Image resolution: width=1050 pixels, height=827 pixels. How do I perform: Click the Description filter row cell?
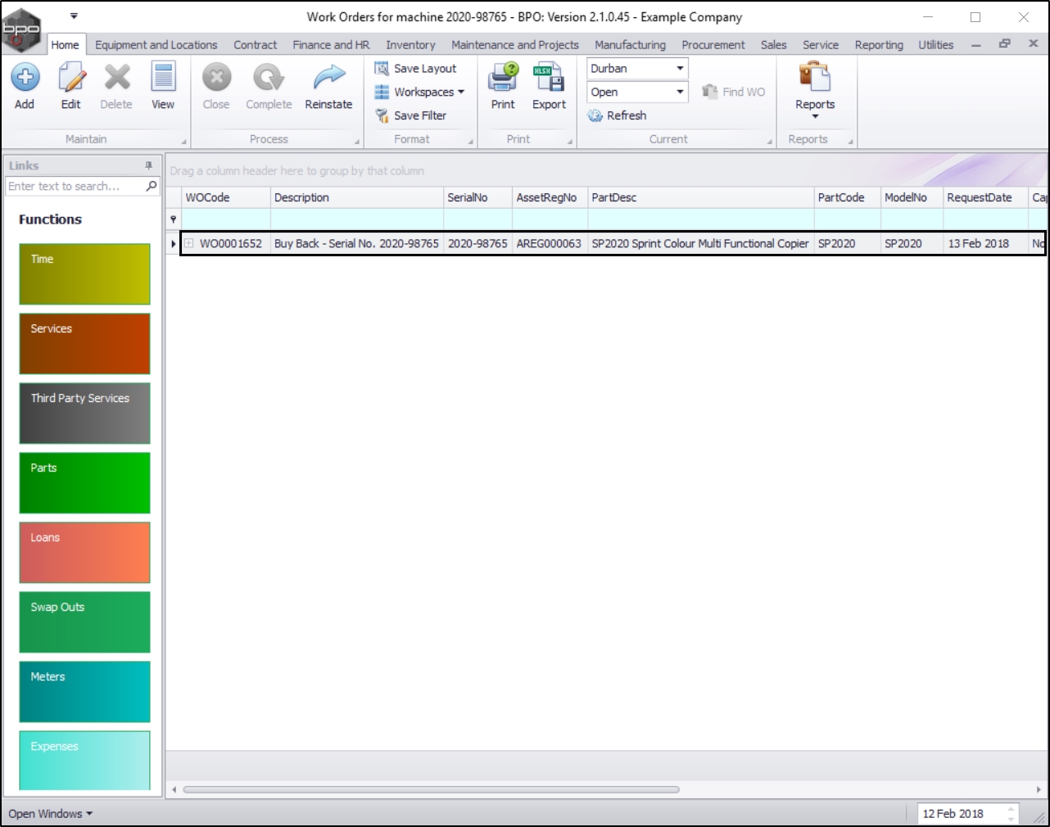pos(357,219)
